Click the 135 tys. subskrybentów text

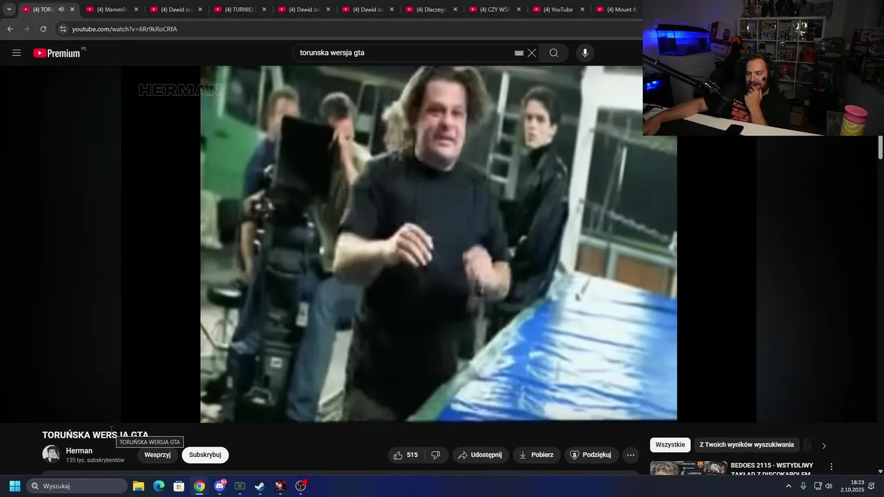95,460
